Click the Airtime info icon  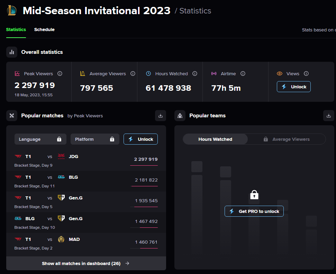click(x=243, y=74)
